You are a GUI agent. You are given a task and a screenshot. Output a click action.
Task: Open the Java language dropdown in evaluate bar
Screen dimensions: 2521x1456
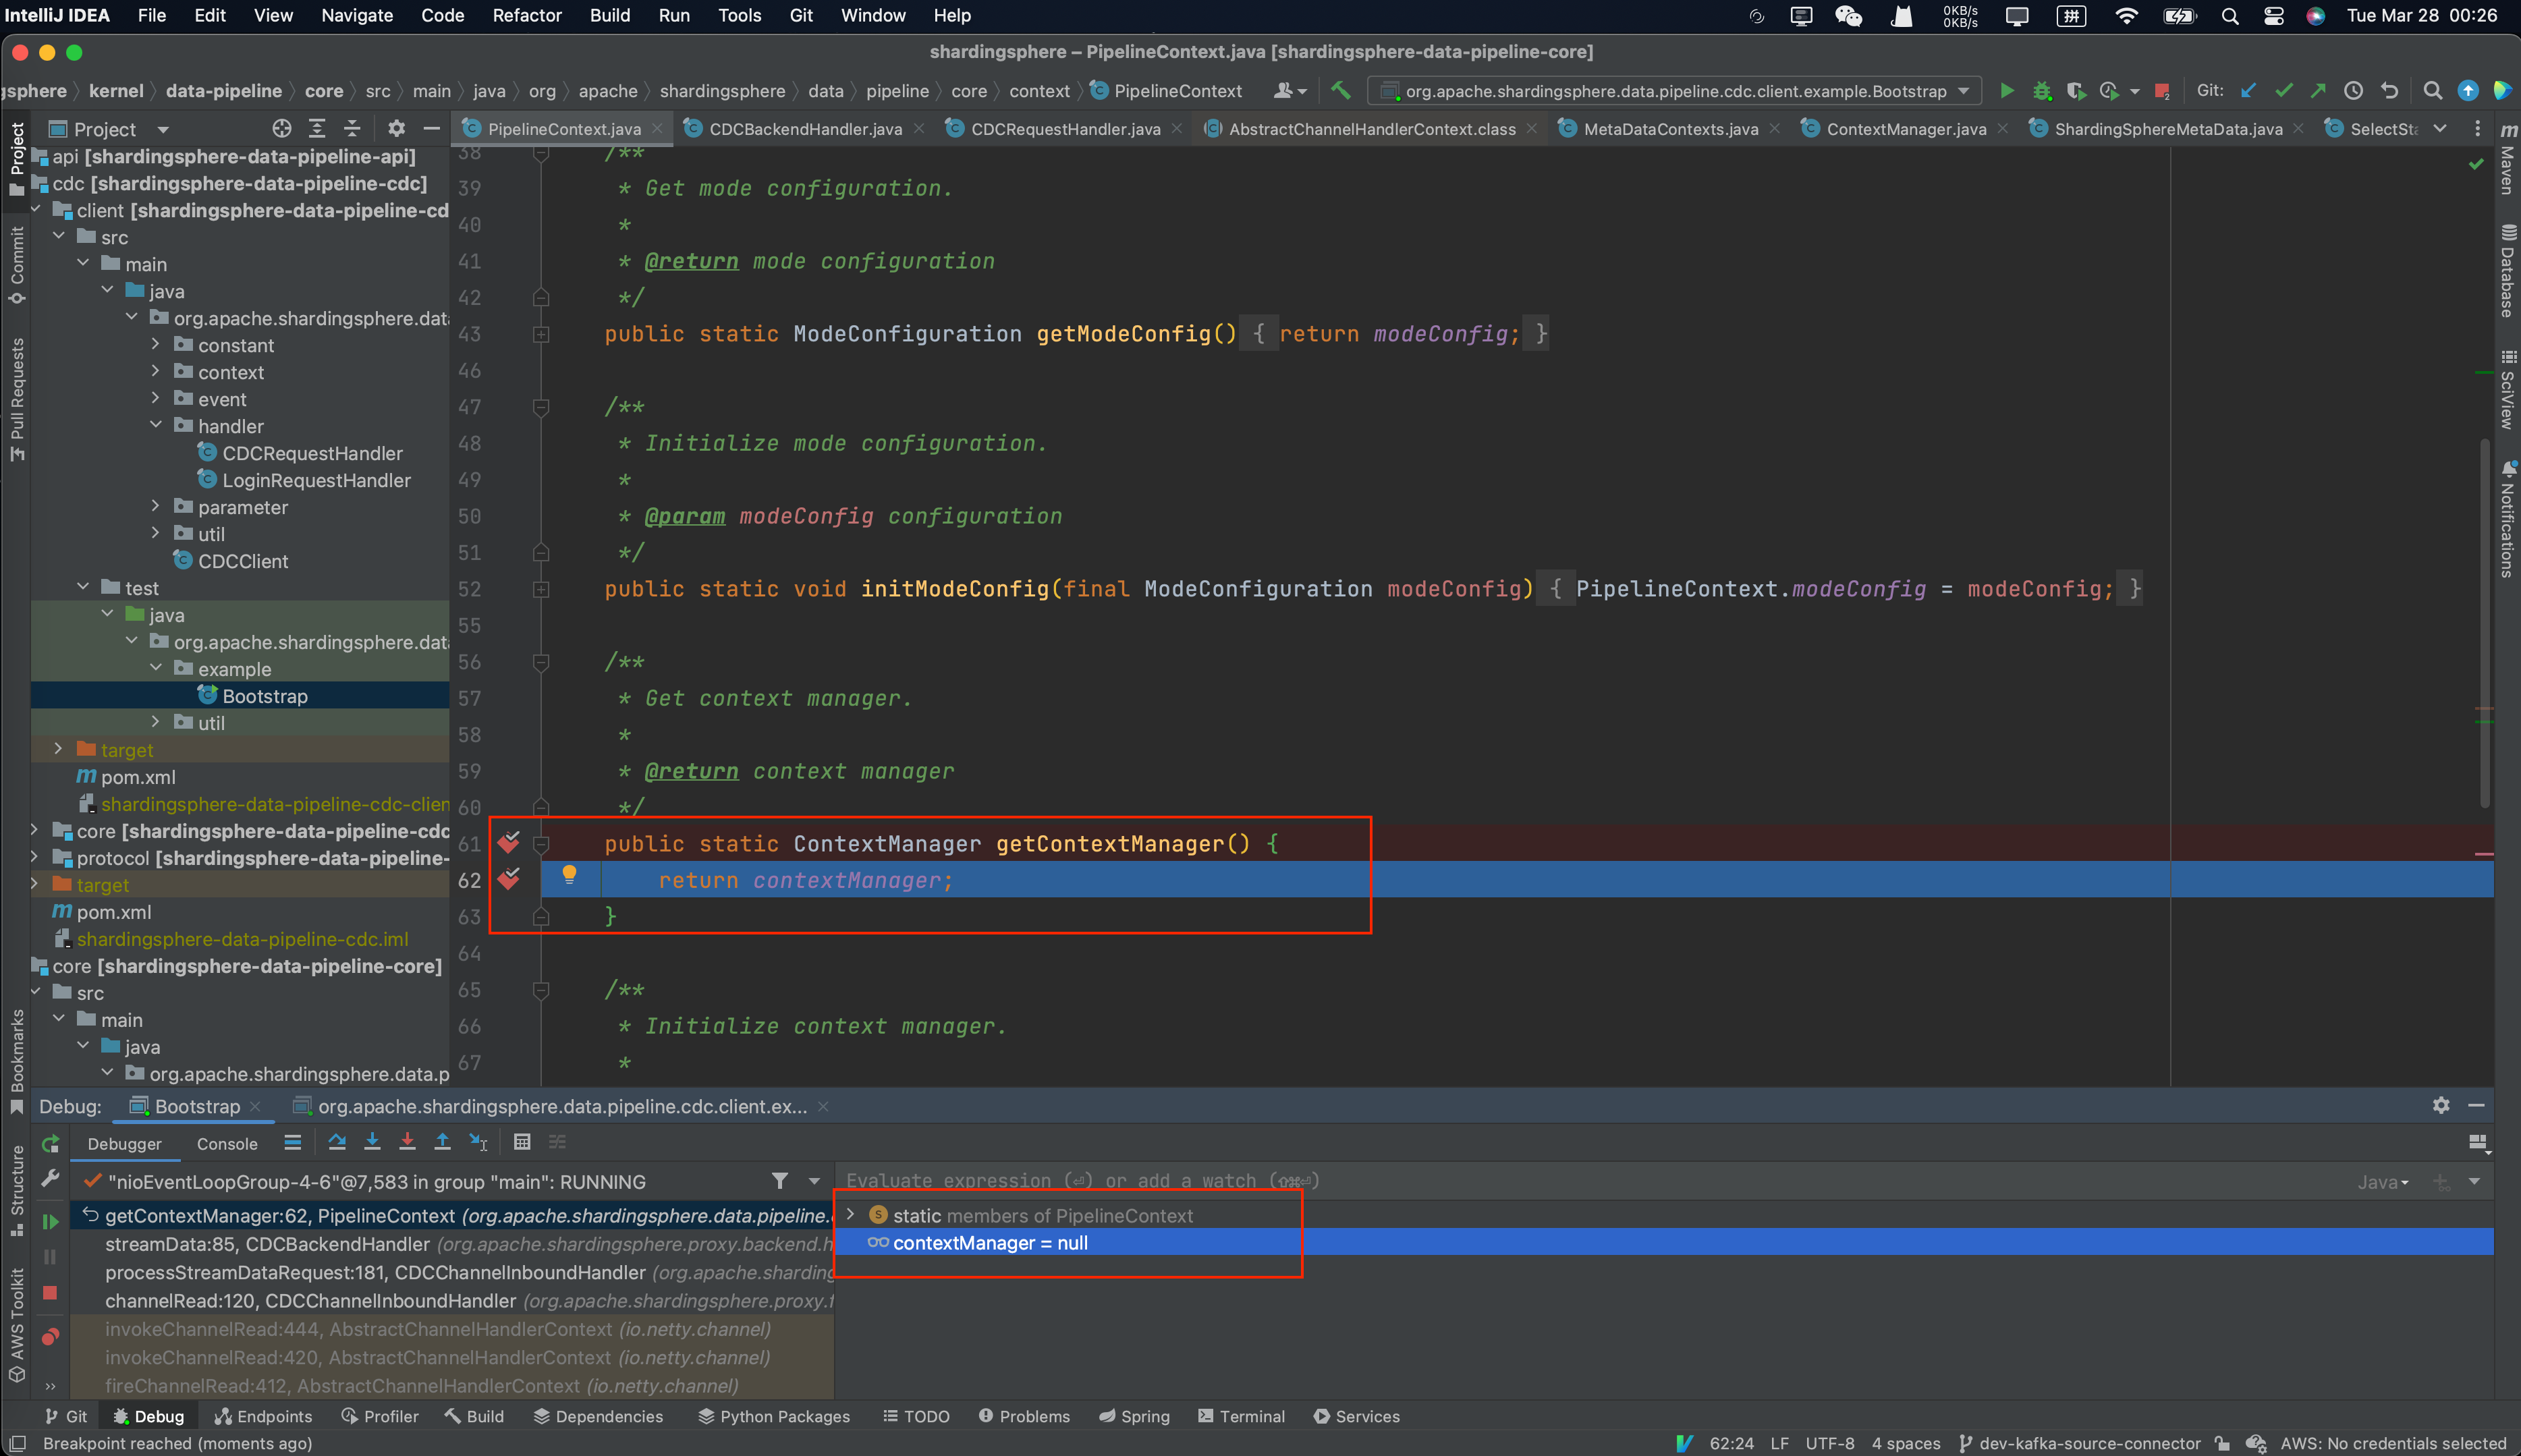(x=2383, y=1182)
